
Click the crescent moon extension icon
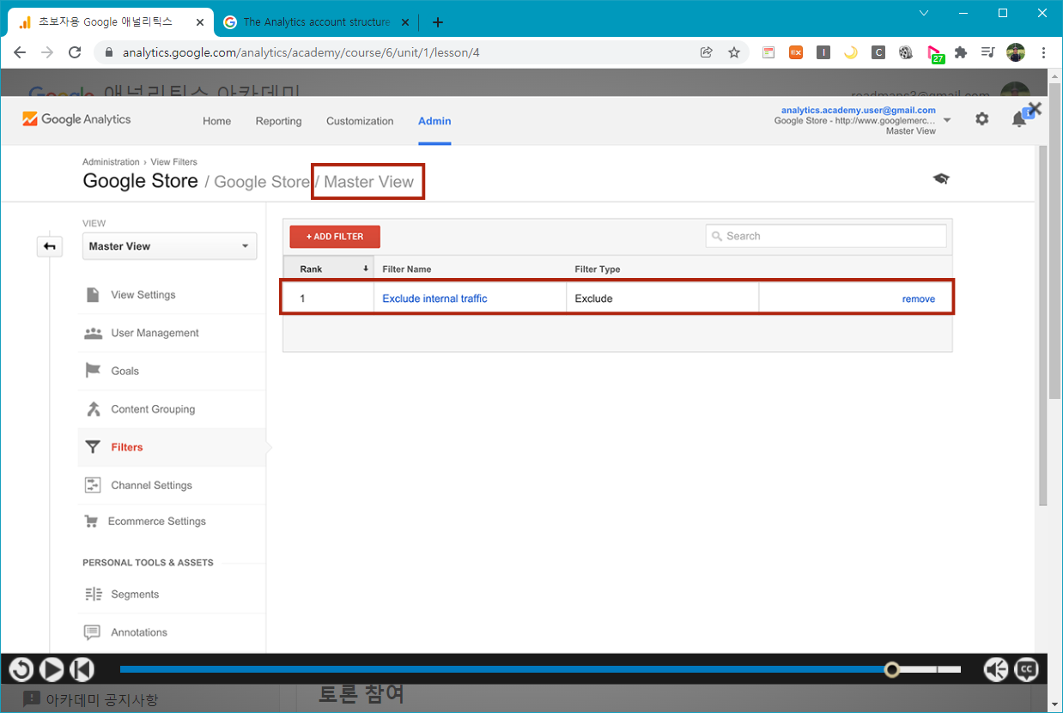click(851, 52)
